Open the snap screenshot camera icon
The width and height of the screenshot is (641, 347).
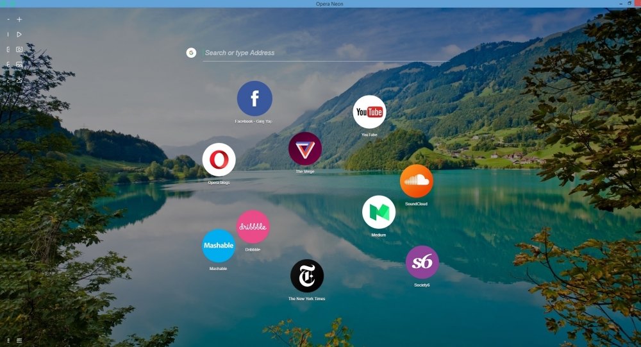coord(19,49)
